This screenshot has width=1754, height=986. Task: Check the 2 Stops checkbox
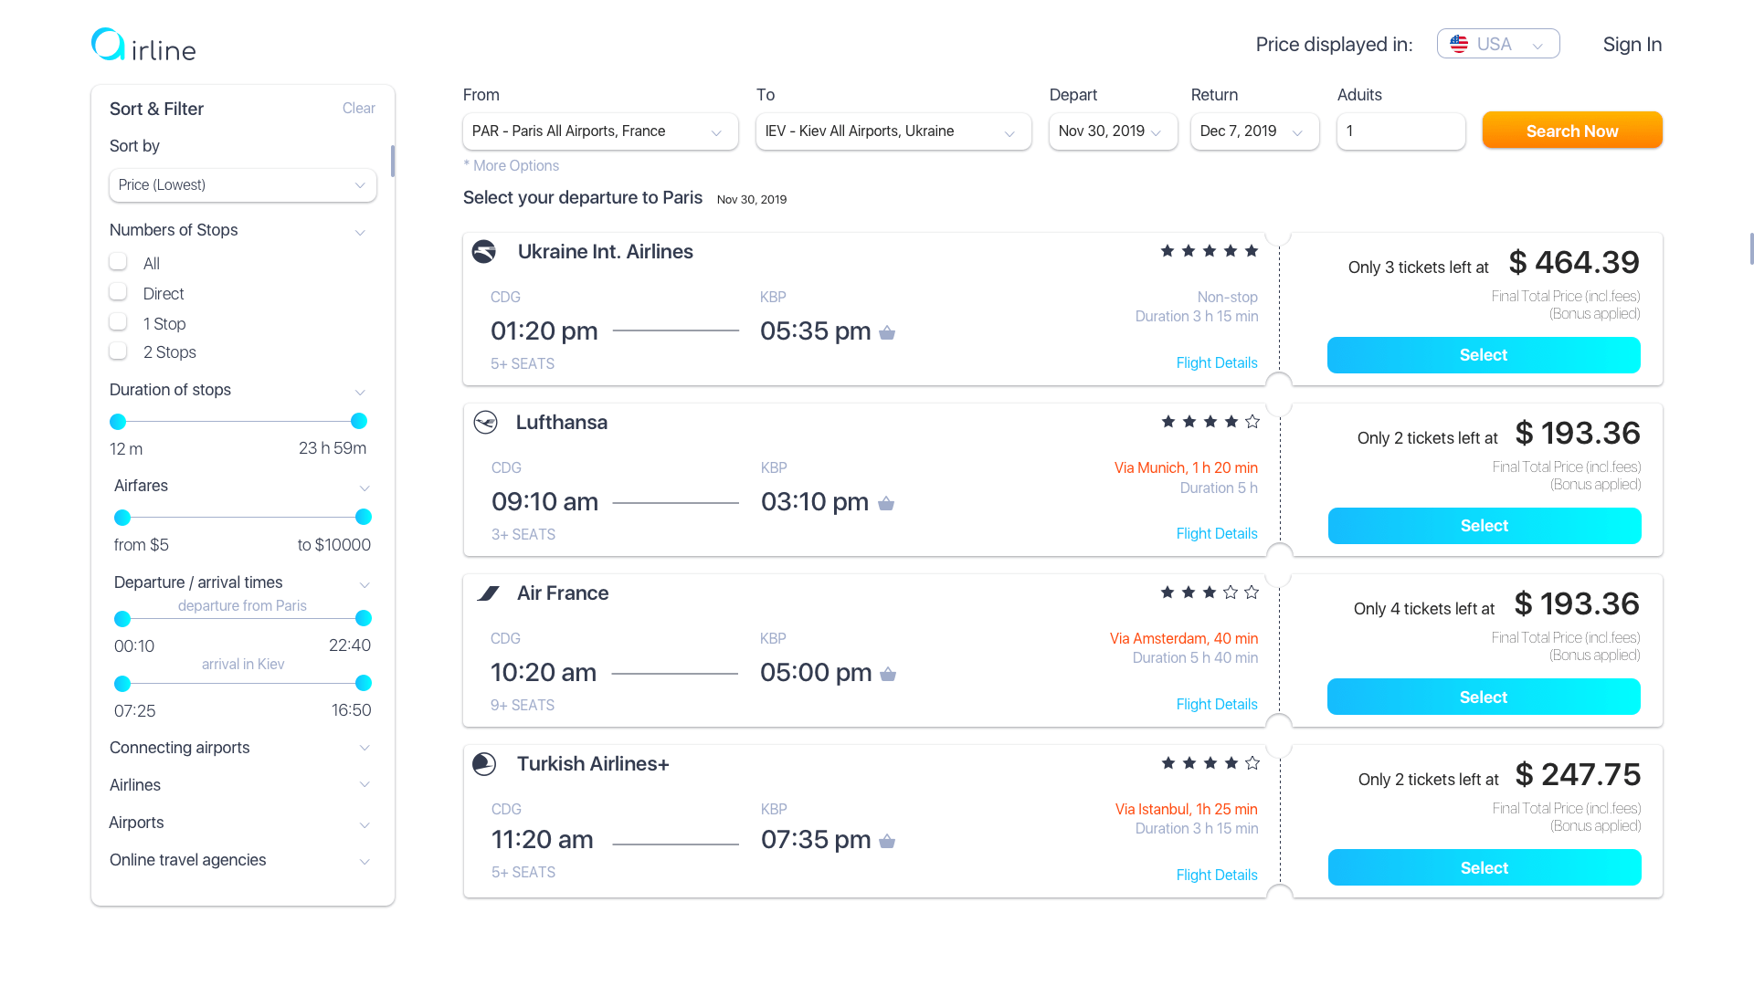click(118, 351)
